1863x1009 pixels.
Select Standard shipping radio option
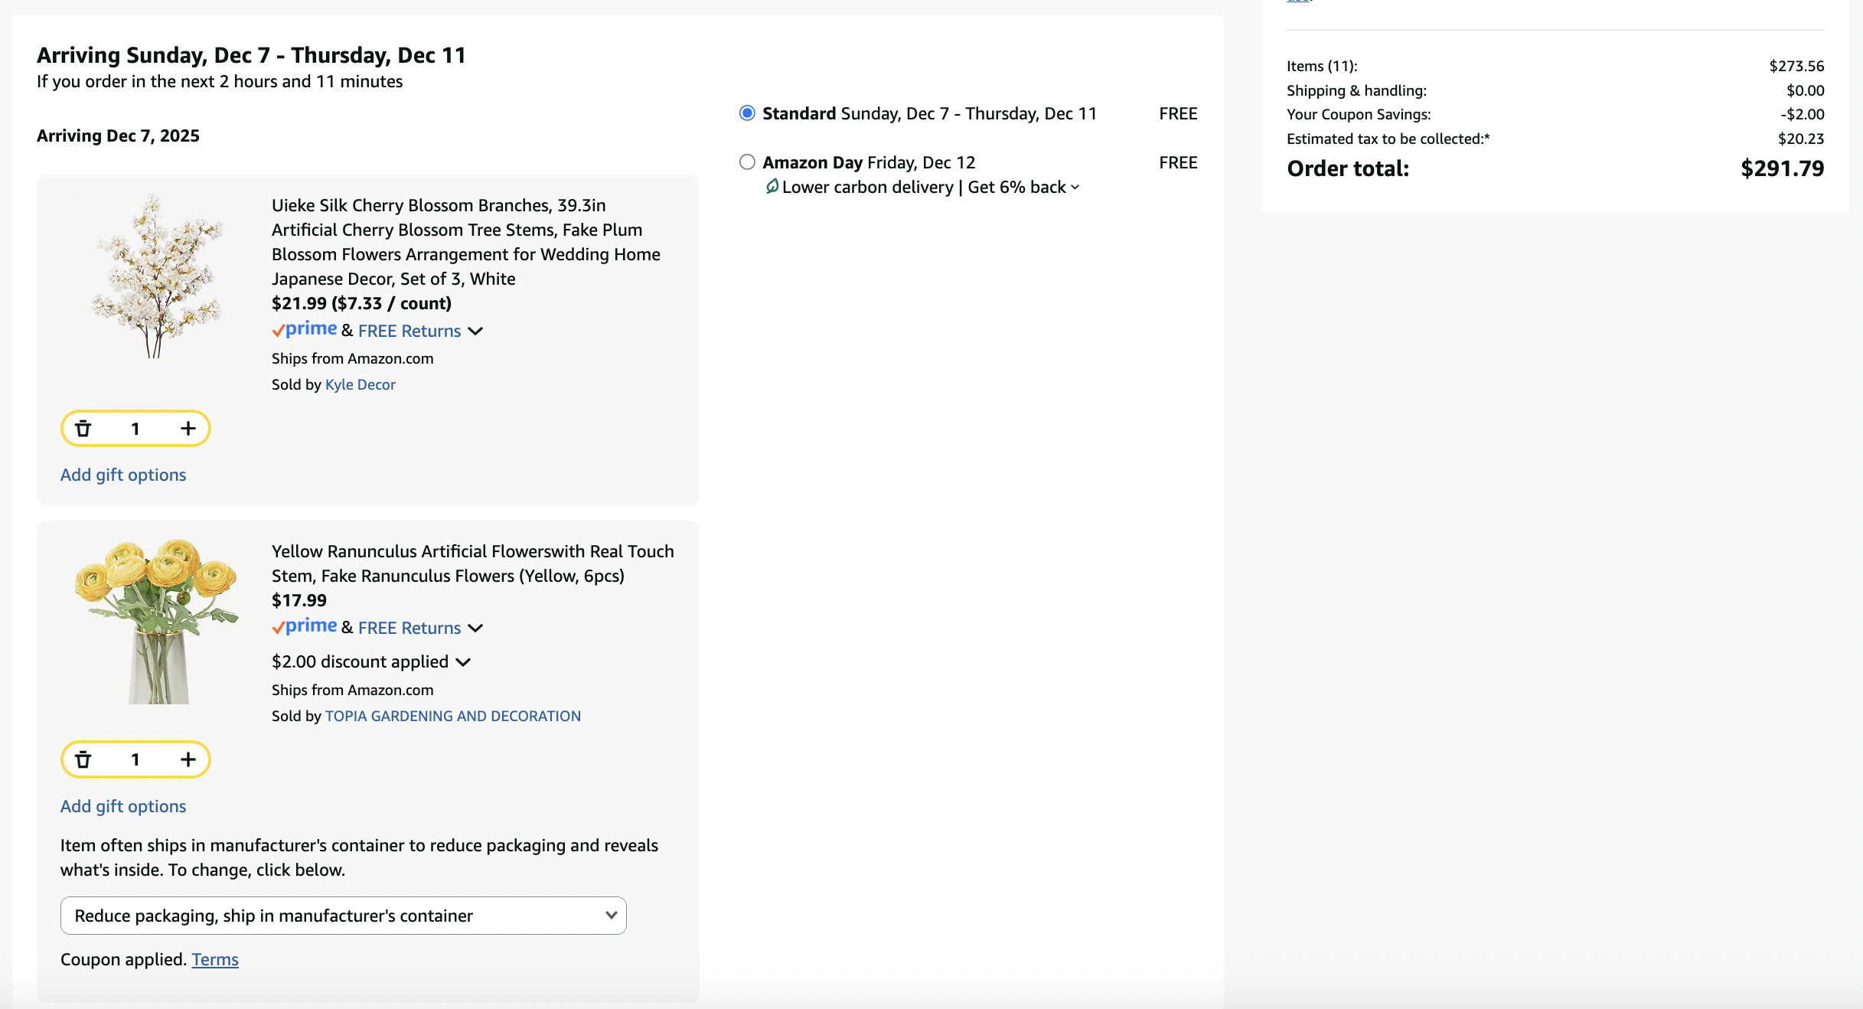747,113
